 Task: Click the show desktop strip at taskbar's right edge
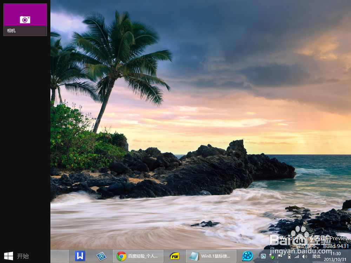tap(350, 257)
